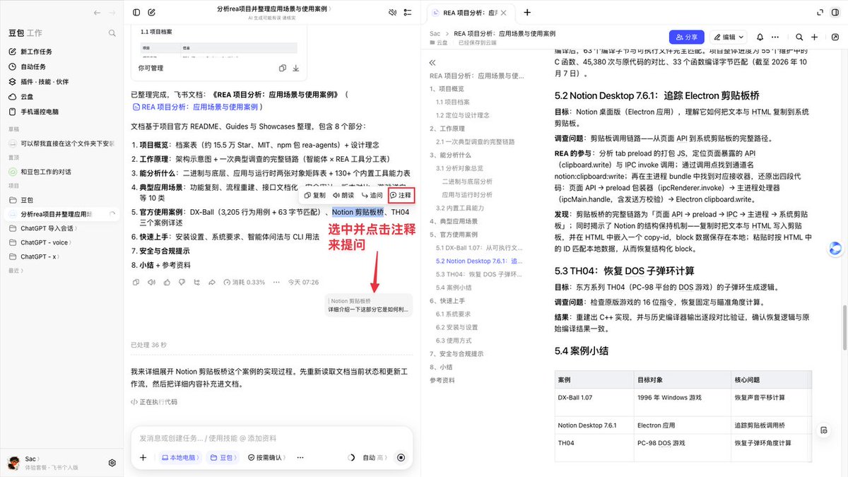This screenshot has width=848, height=477.
Task: Open the 豆包 folder selector in input bar
Action: pyautogui.click(x=222, y=457)
